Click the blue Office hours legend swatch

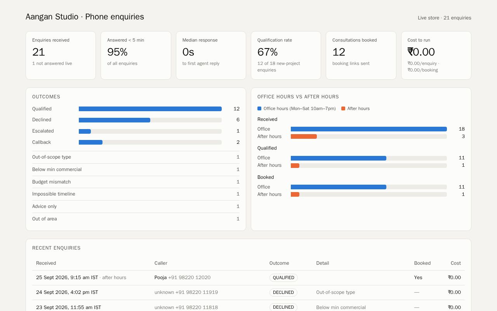point(259,108)
